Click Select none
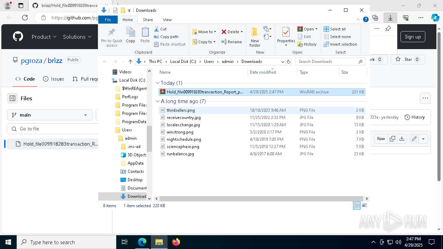The width and height of the screenshot is (443, 249). click(337, 37)
